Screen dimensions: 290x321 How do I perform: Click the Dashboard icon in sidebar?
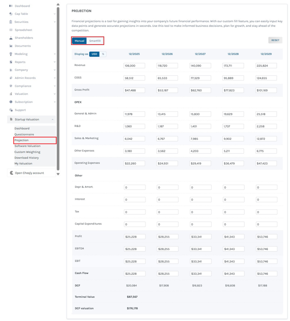coord(11,6)
